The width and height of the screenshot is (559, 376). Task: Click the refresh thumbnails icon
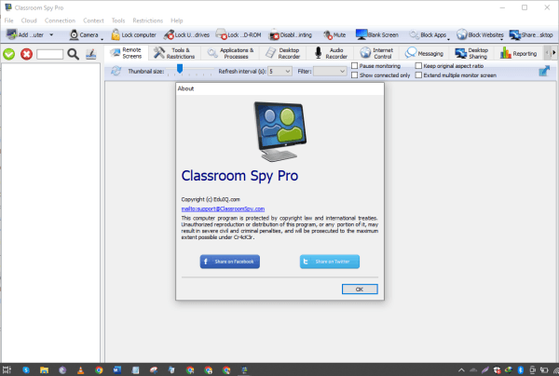point(116,72)
